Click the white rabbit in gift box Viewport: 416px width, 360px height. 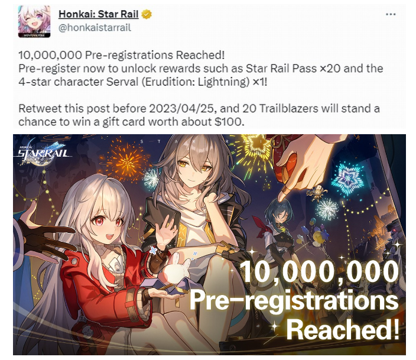pyautogui.click(x=177, y=270)
